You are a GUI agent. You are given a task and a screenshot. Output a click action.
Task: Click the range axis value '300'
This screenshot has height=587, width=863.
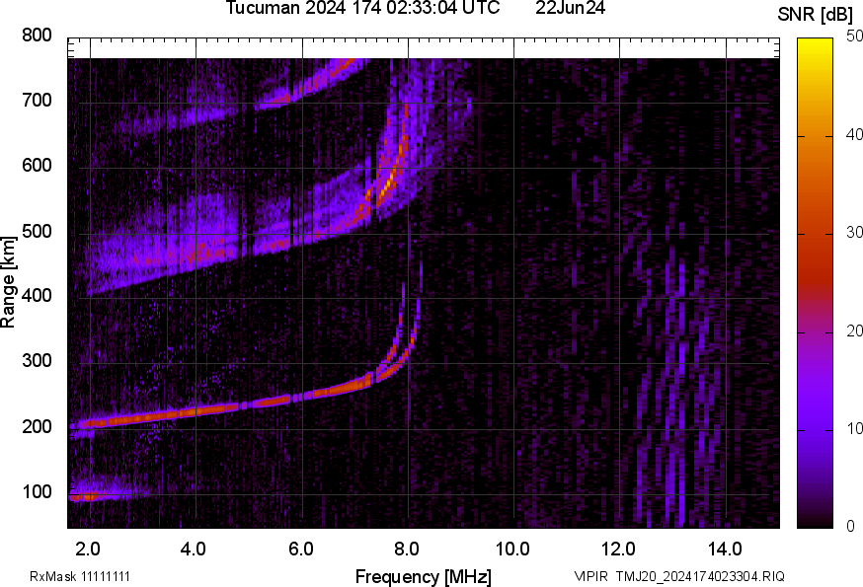click(37, 361)
